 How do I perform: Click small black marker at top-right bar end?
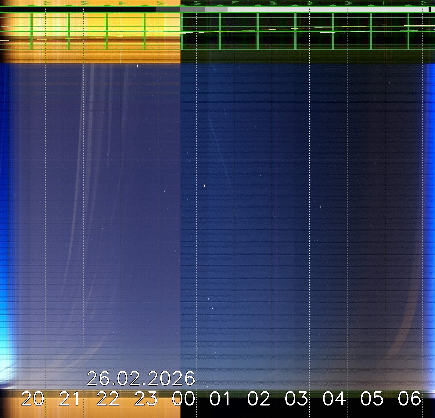tap(430, 9)
